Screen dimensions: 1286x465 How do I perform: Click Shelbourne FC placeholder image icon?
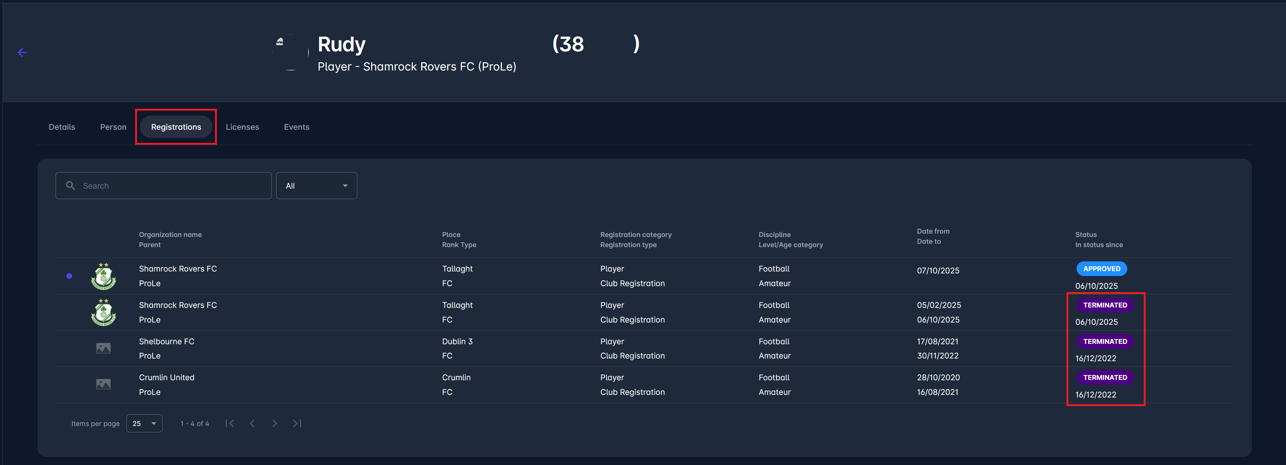pyautogui.click(x=103, y=348)
